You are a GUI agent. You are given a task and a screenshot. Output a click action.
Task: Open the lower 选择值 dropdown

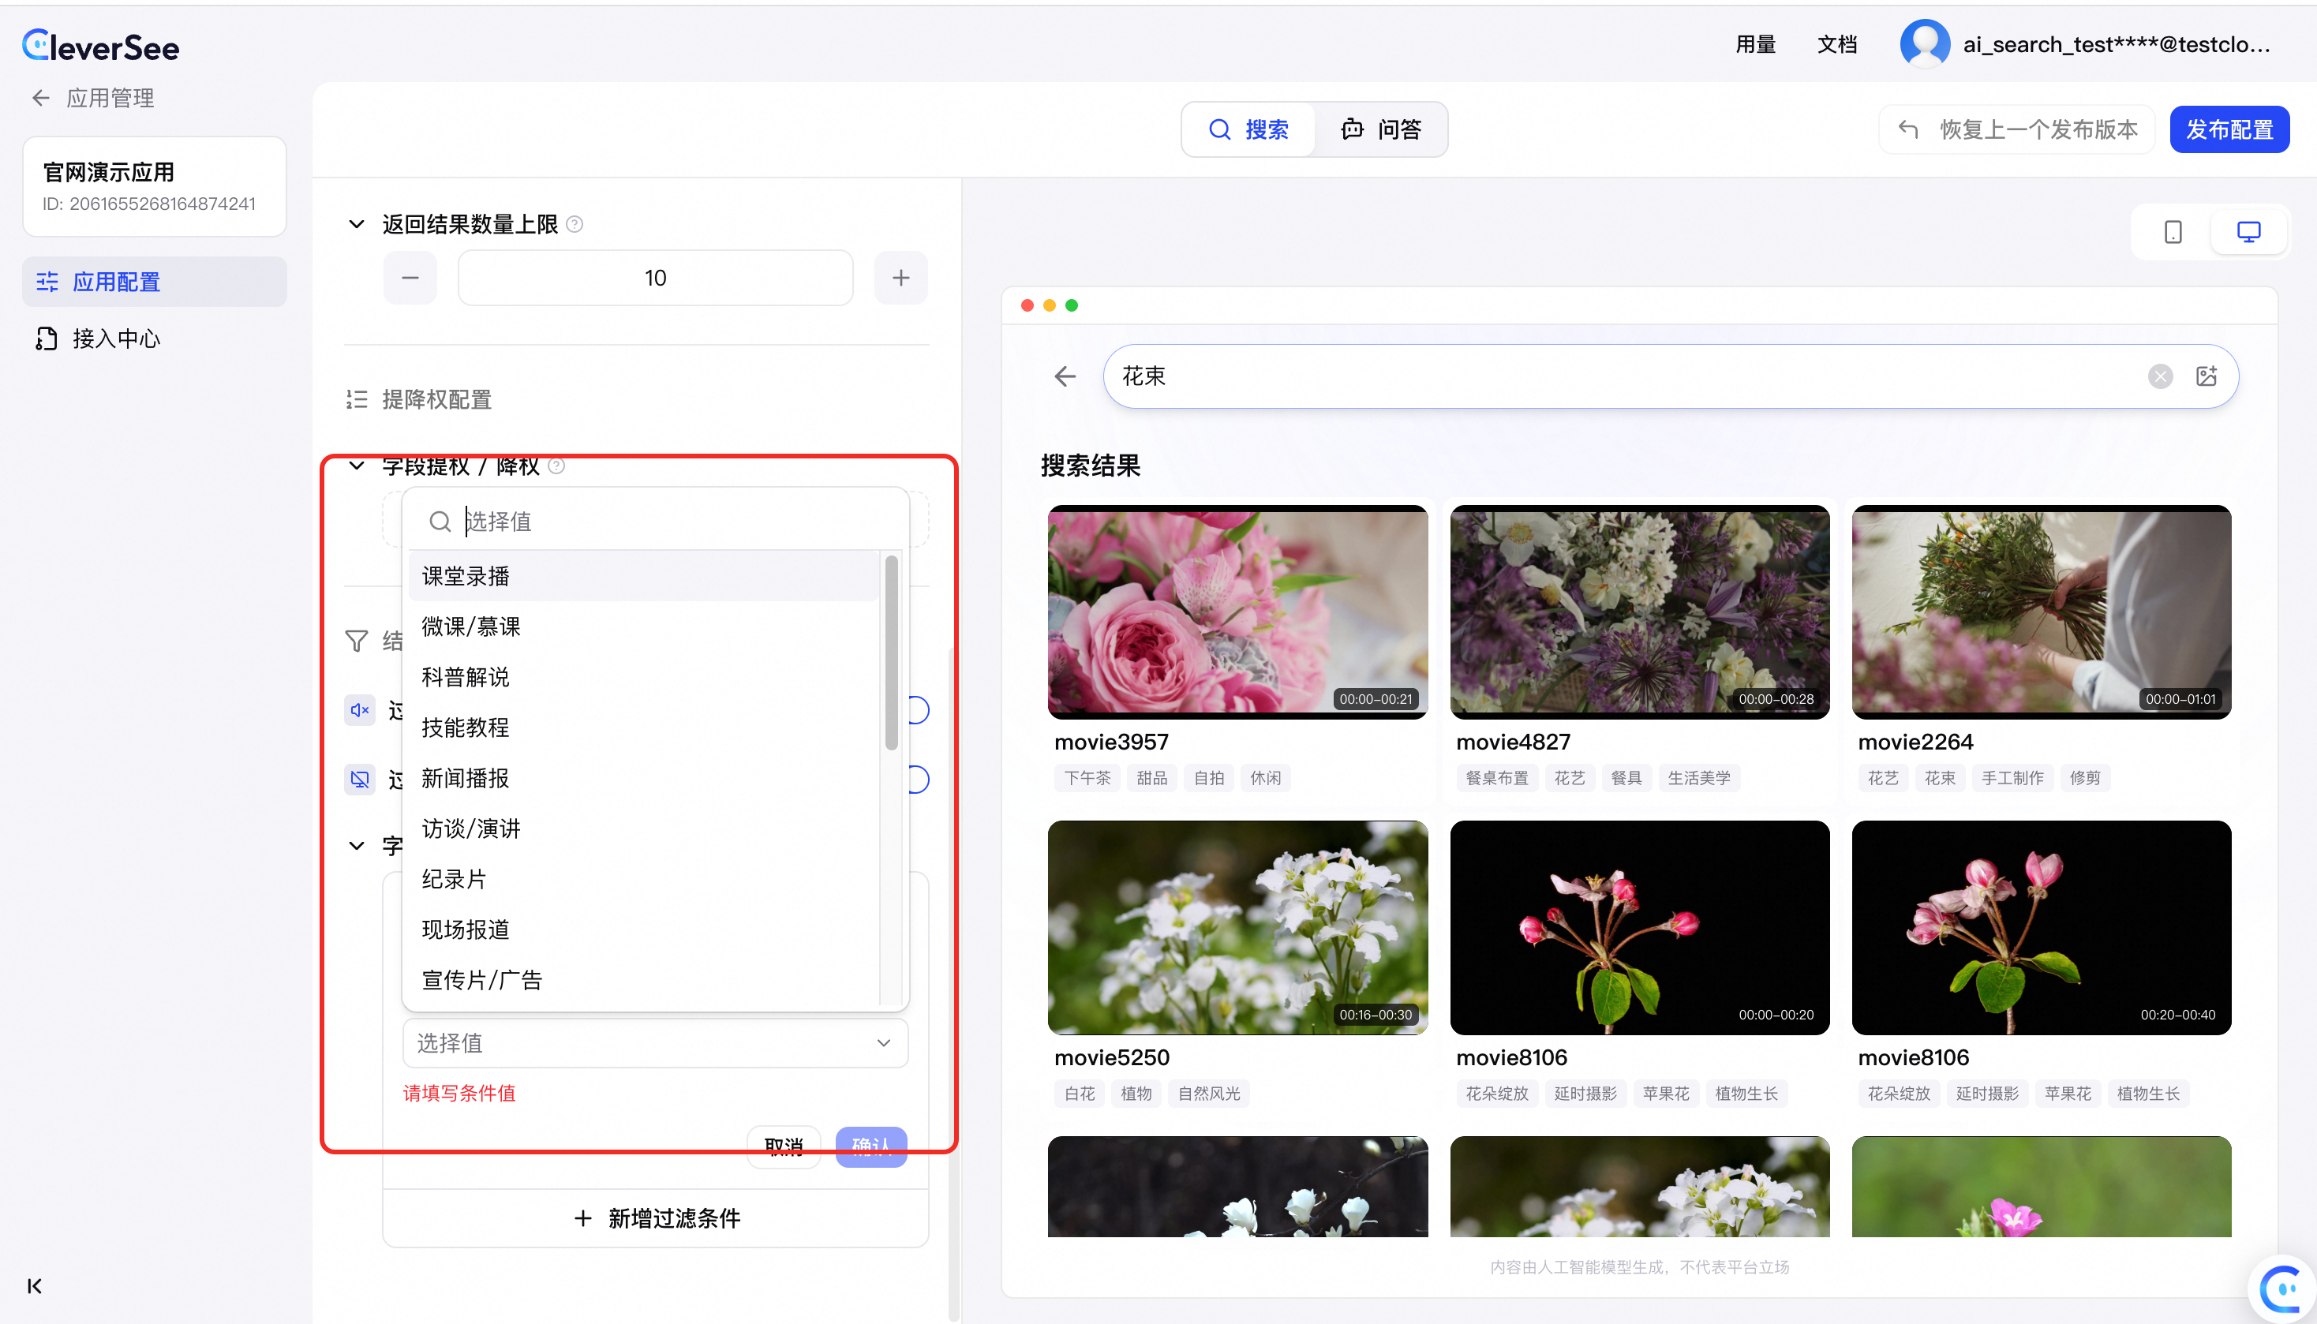[x=655, y=1043]
